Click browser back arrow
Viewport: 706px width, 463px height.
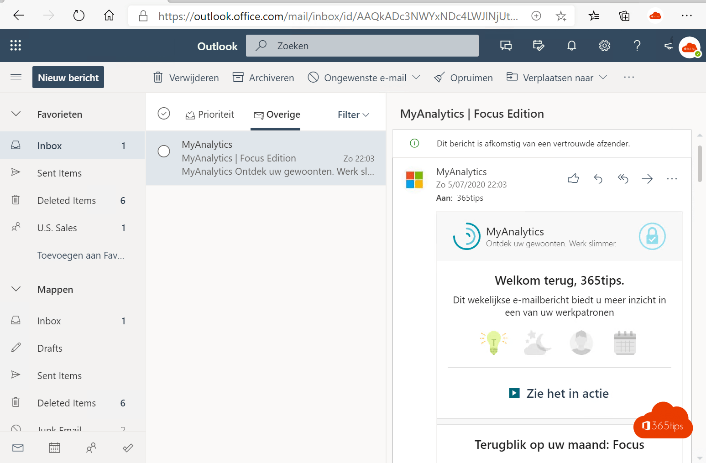pyautogui.click(x=19, y=16)
